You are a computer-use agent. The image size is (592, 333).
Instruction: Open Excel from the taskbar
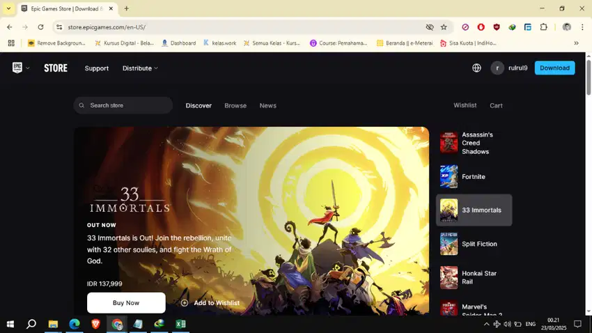pyautogui.click(x=180, y=324)
